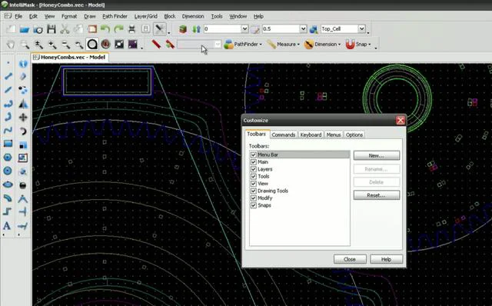This screenshot has width=492, height=306.
Task: Click the Open folder icon
Action: pyautogui.click(x=25, y=29)
